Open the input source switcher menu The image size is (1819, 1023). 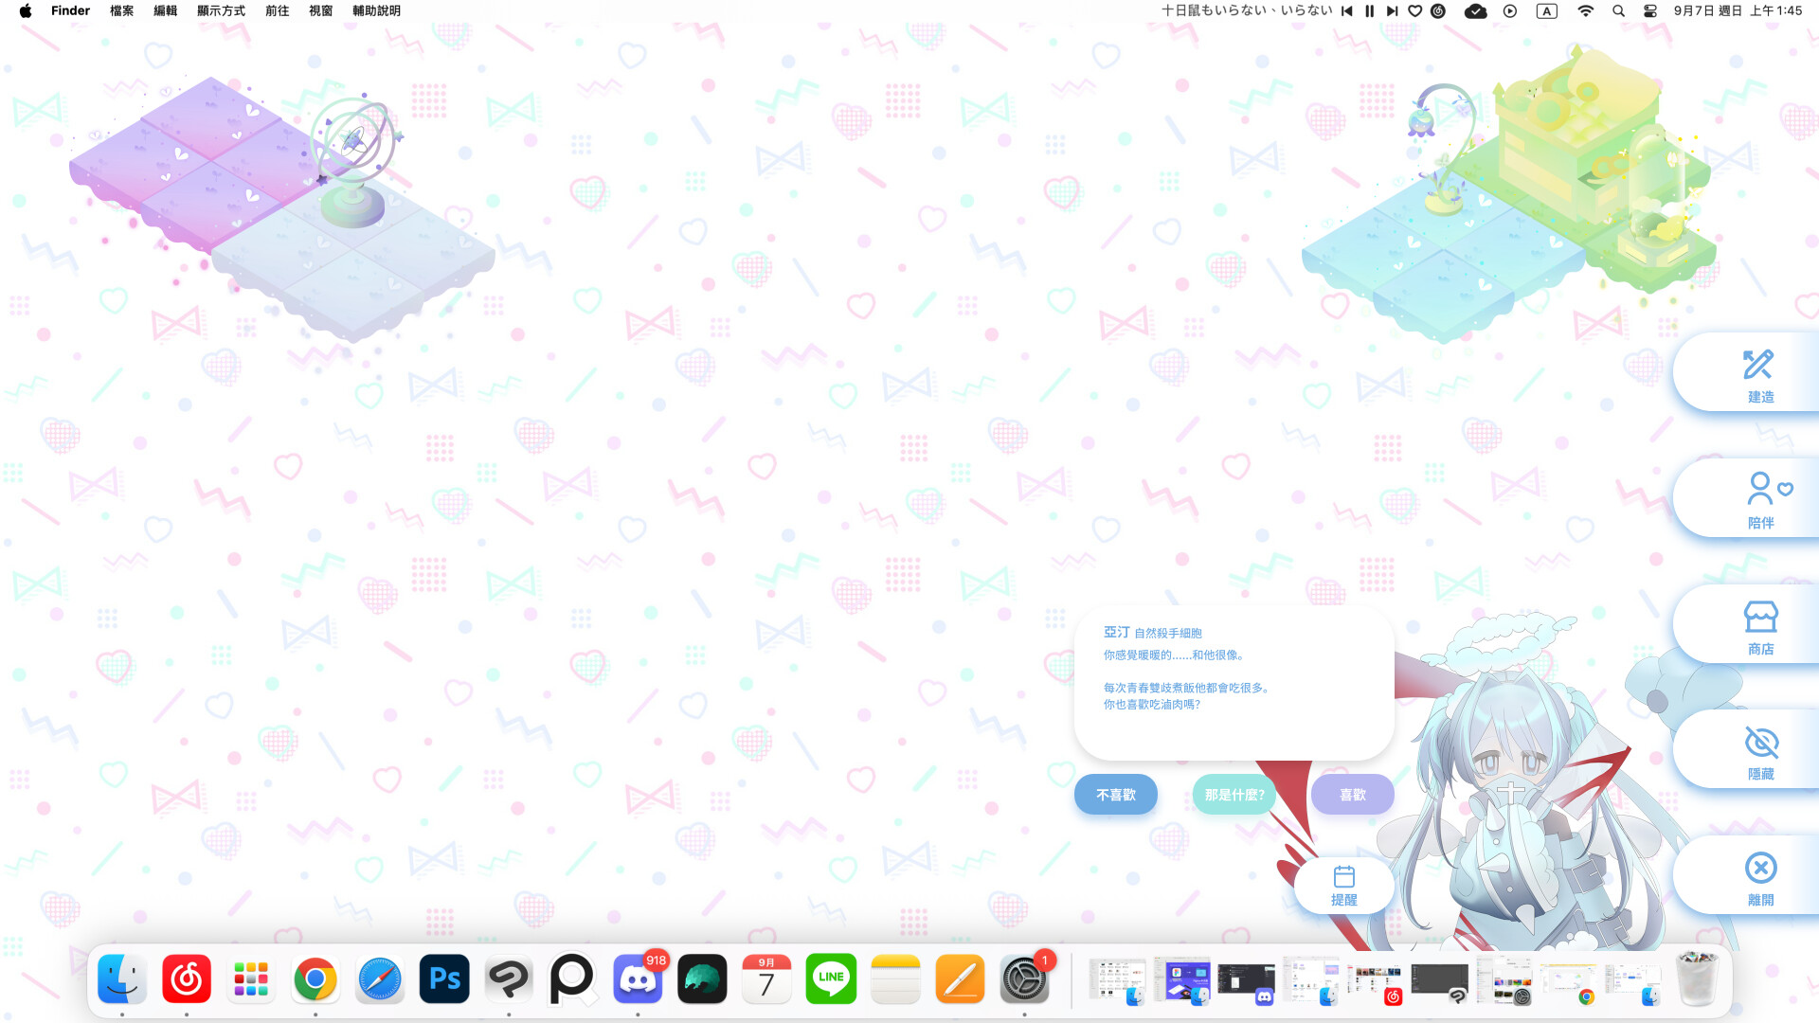(x=1546, y=11)
